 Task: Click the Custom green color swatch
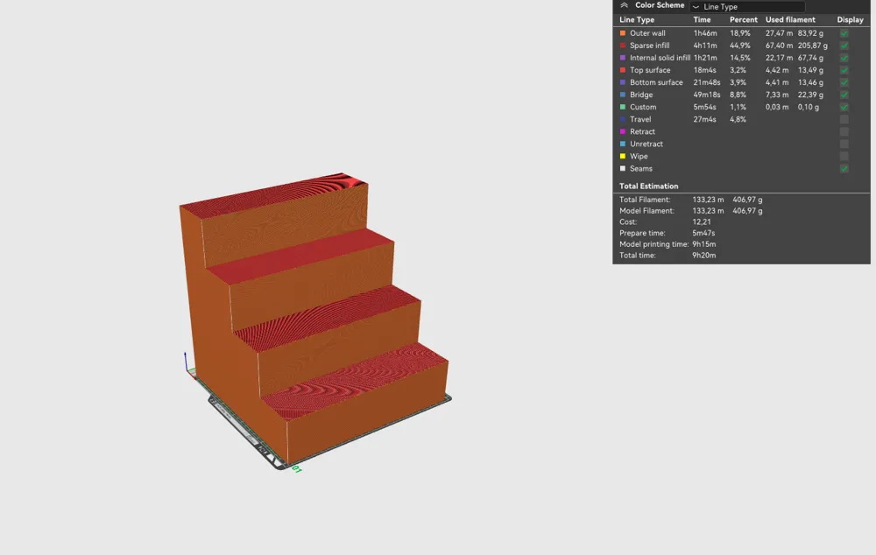623,107
